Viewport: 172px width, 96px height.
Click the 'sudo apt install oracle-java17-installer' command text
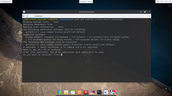click(99, 19)
